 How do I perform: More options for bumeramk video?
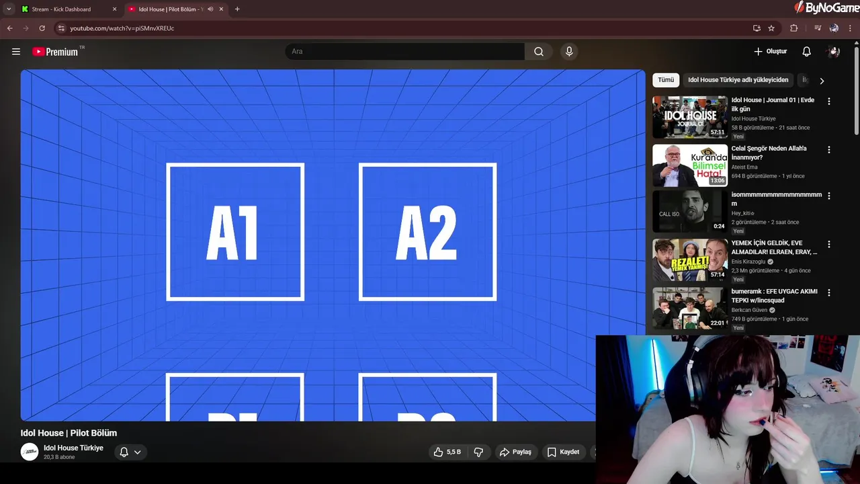point(828,293)
